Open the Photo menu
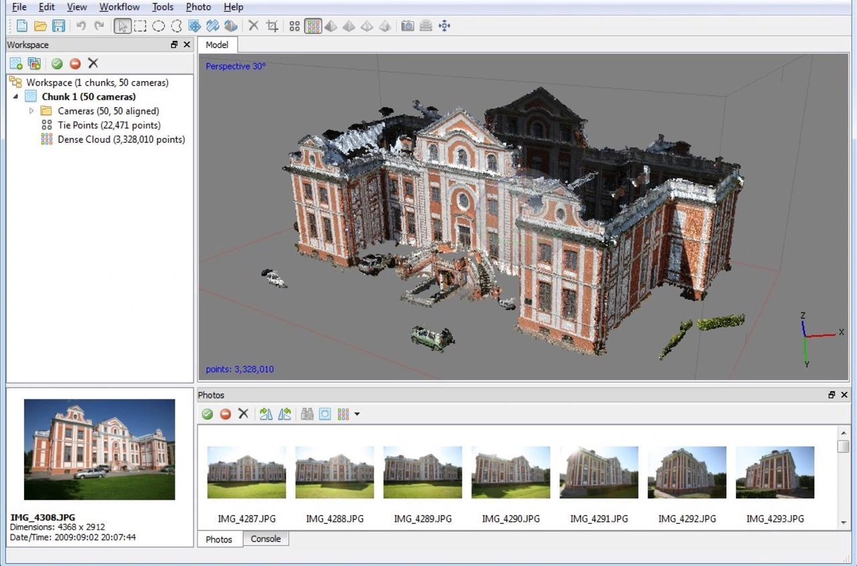 point(198,7)
